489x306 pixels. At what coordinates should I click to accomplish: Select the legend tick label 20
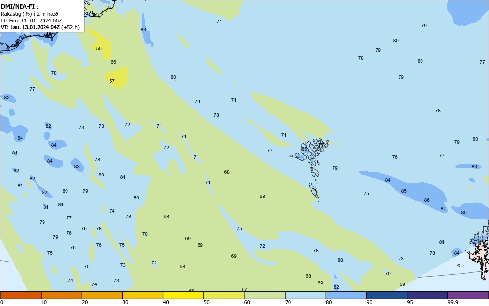tap(85, 302)
